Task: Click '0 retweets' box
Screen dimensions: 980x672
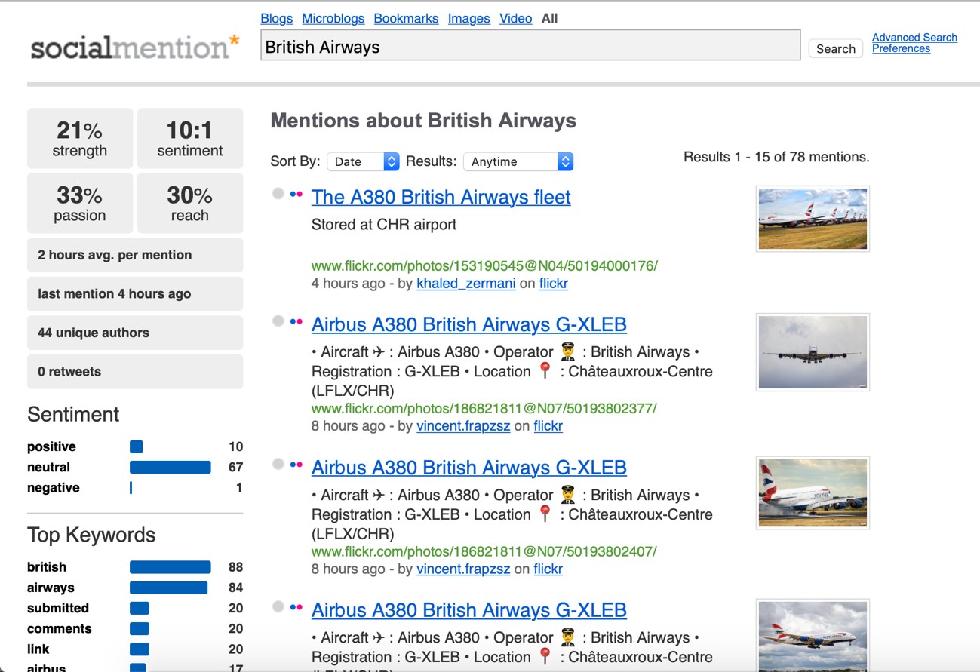Action: pyautogui.click(x=135, y=372)
